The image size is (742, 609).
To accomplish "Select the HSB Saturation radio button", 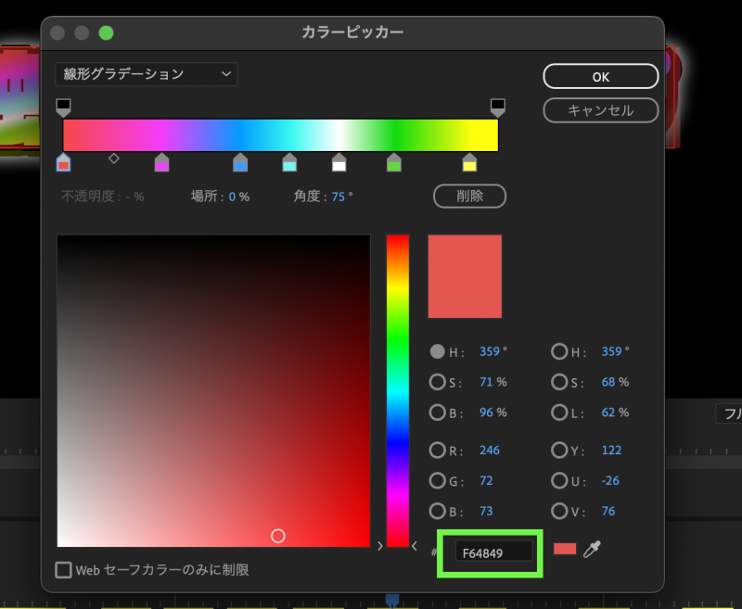I will pos(437,382).
